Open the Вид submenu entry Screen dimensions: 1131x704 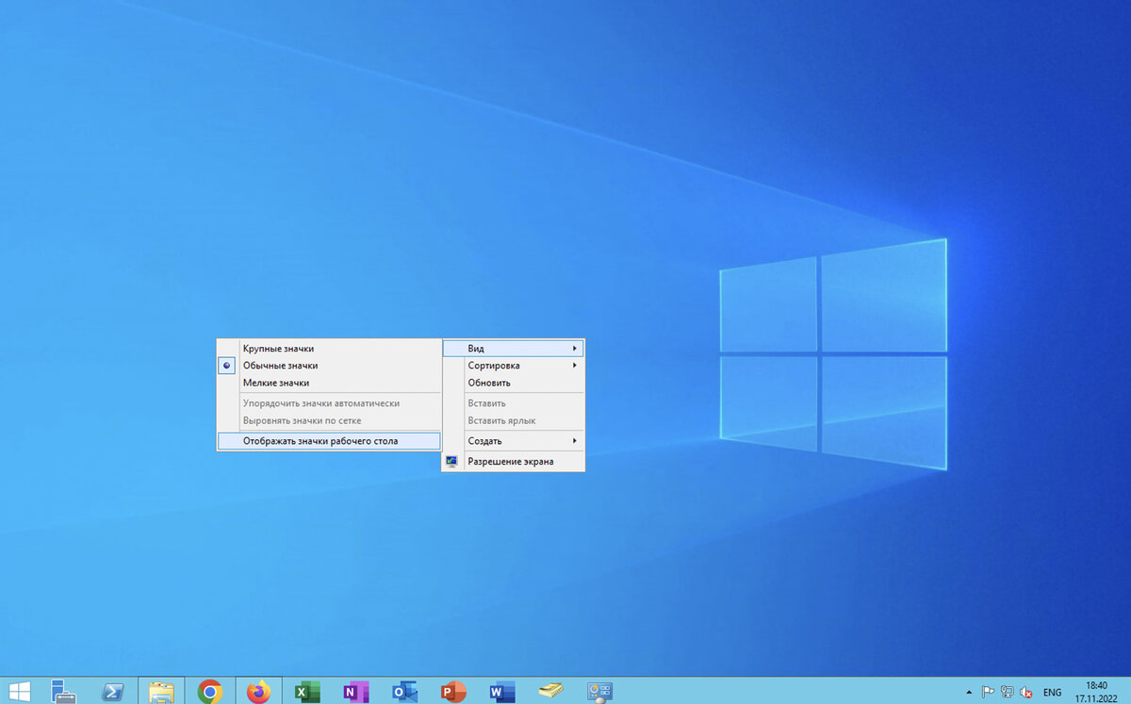pos(514,349)
